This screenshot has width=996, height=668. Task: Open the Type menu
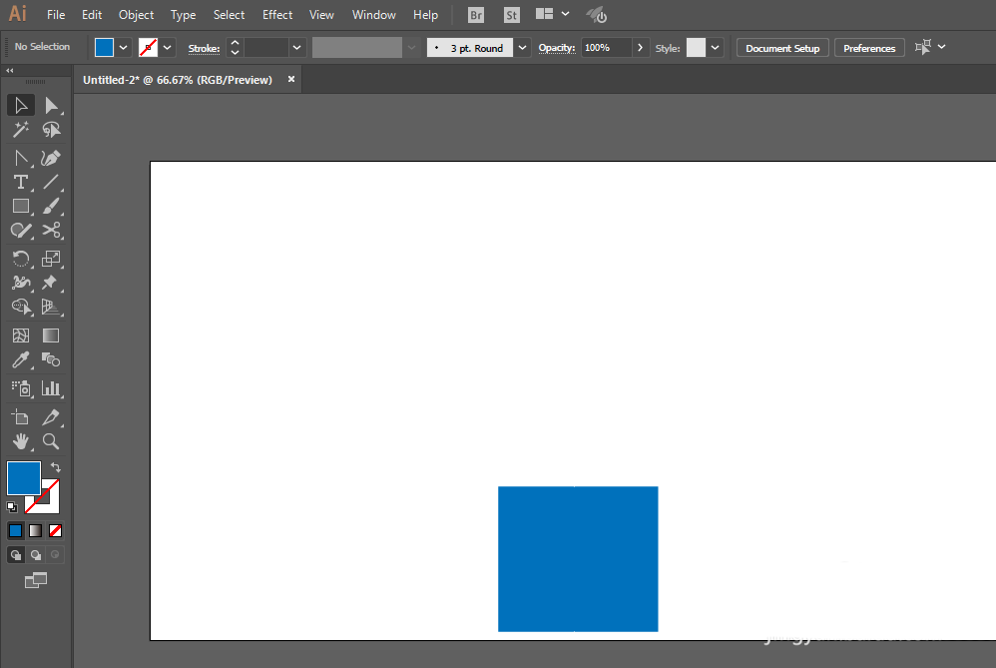tap(183, 15)
